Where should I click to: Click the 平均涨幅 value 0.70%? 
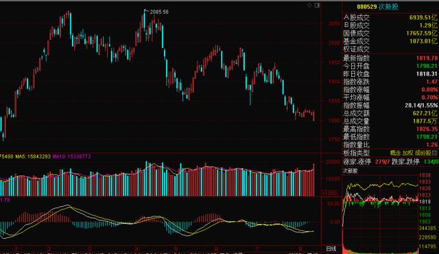(x=429, y=97)
